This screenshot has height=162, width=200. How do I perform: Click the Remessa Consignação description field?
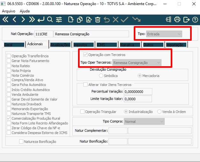[91, 34]
